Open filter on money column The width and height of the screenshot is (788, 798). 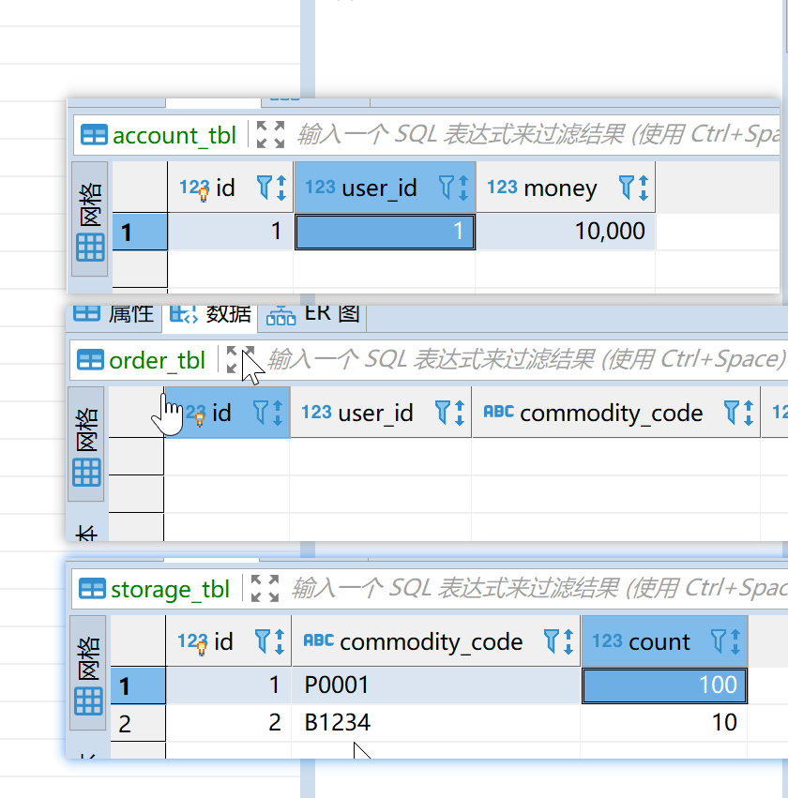626,188
